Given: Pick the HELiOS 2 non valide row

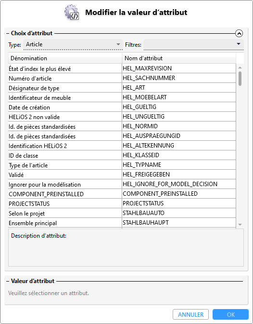Looking at the screenshot, I should [x=122, y=117].
